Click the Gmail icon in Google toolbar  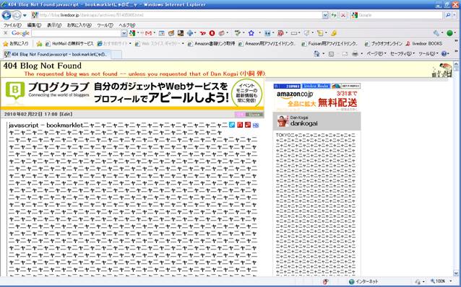tap(148, 33)
